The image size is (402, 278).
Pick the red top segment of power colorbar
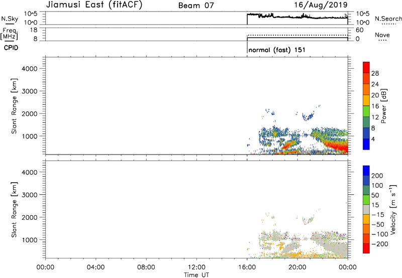point(366,67)
